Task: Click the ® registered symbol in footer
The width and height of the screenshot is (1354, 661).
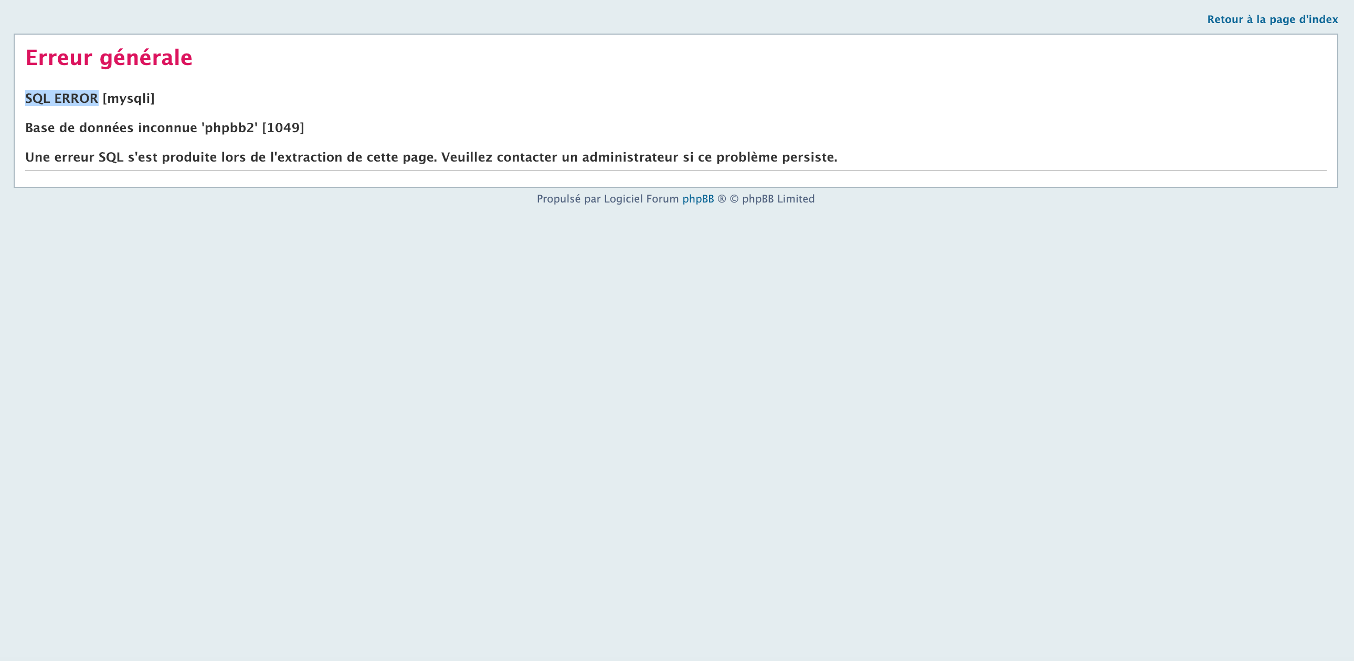Action: tap(722, 199)
